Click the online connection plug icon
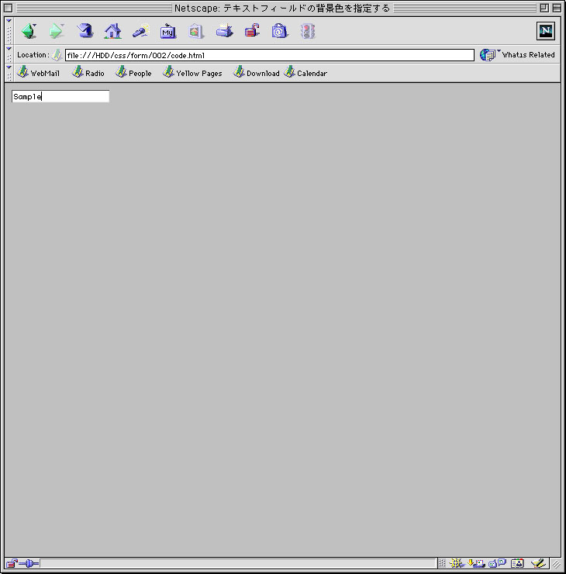Screen dimensions: 566x574 (x=29, y=563)
